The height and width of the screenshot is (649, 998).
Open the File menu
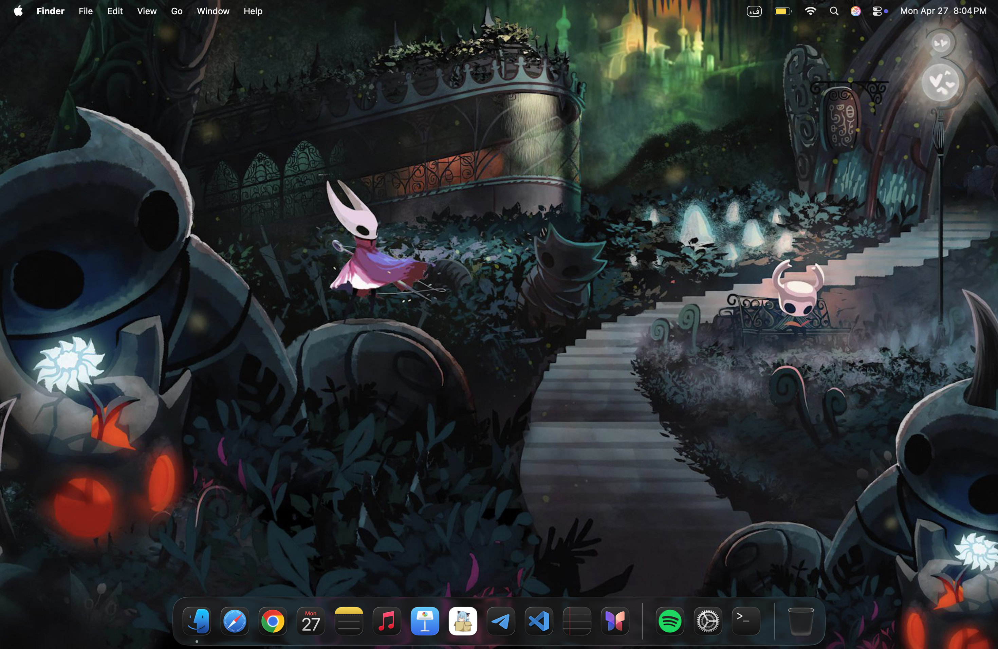coord(86,11)
